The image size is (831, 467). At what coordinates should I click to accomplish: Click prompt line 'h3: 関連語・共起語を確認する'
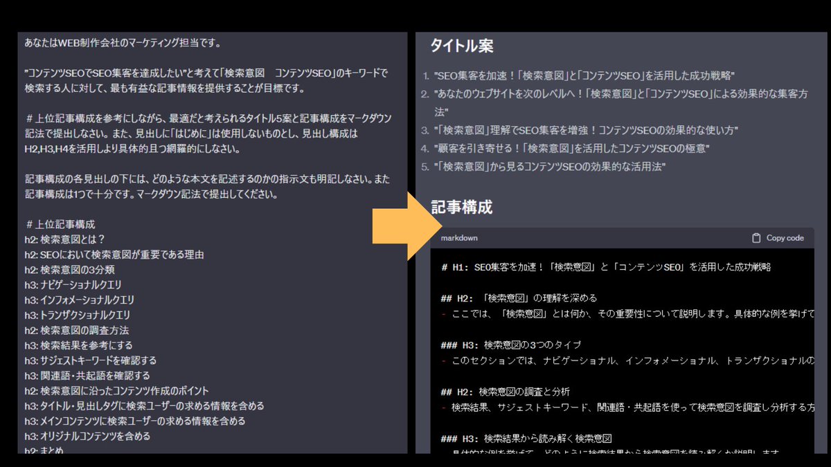click(x=87, y=376)
